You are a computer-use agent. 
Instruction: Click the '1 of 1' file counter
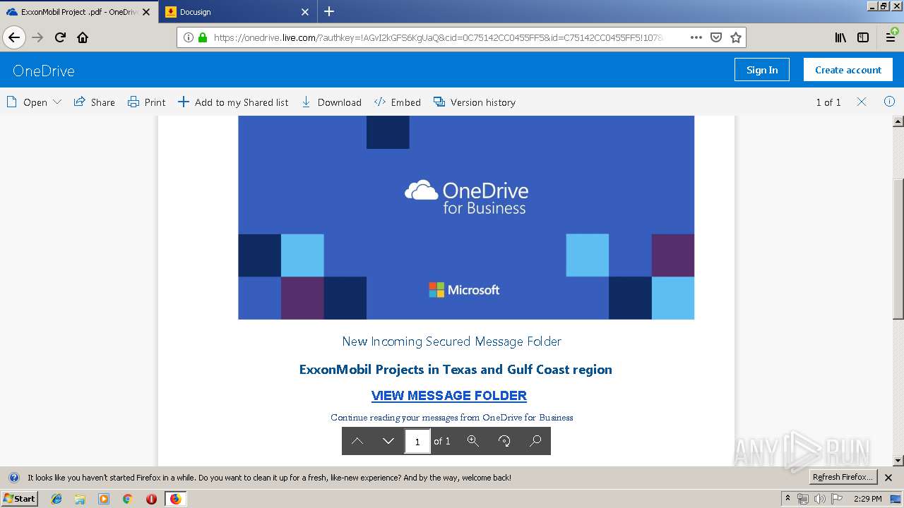tap(828, 102)
